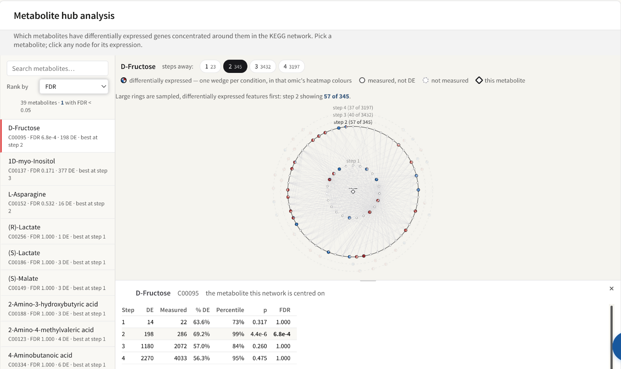
Task: Click the DE column header
Action: [149, 310]
